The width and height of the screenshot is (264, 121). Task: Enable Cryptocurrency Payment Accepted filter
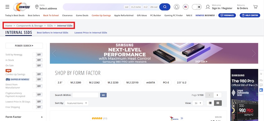38,95
